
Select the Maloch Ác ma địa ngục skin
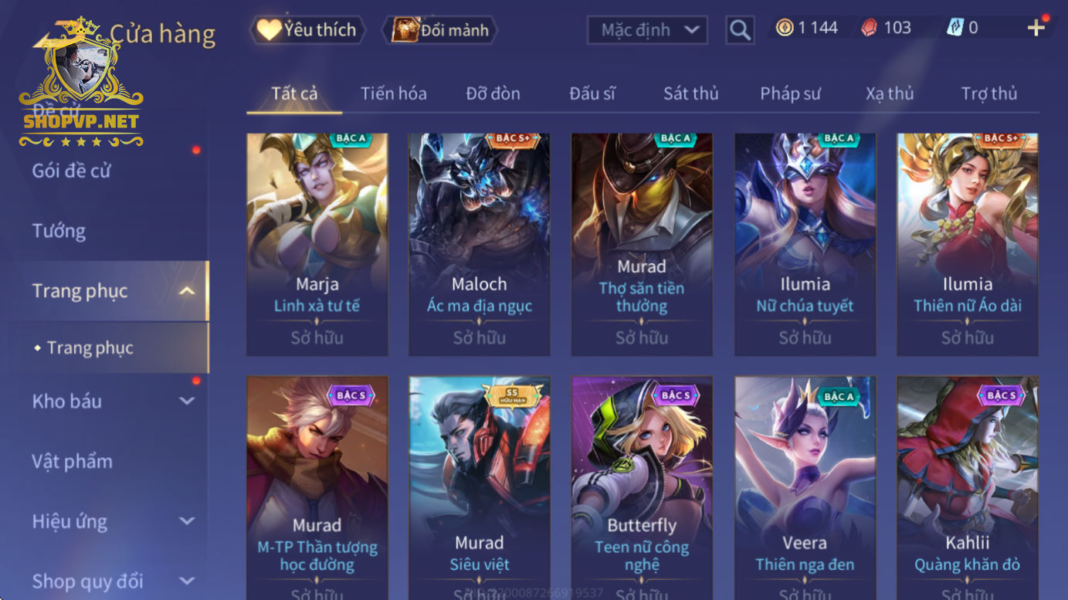tap(479, 245)
